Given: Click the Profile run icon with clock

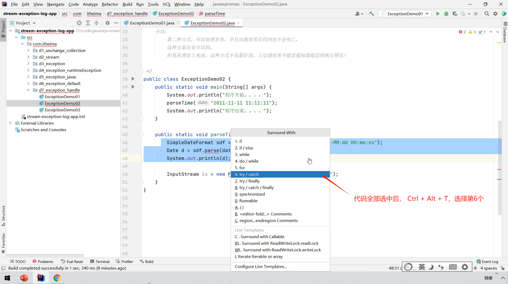Looking at the screenshot, I should tap(463, 14).
